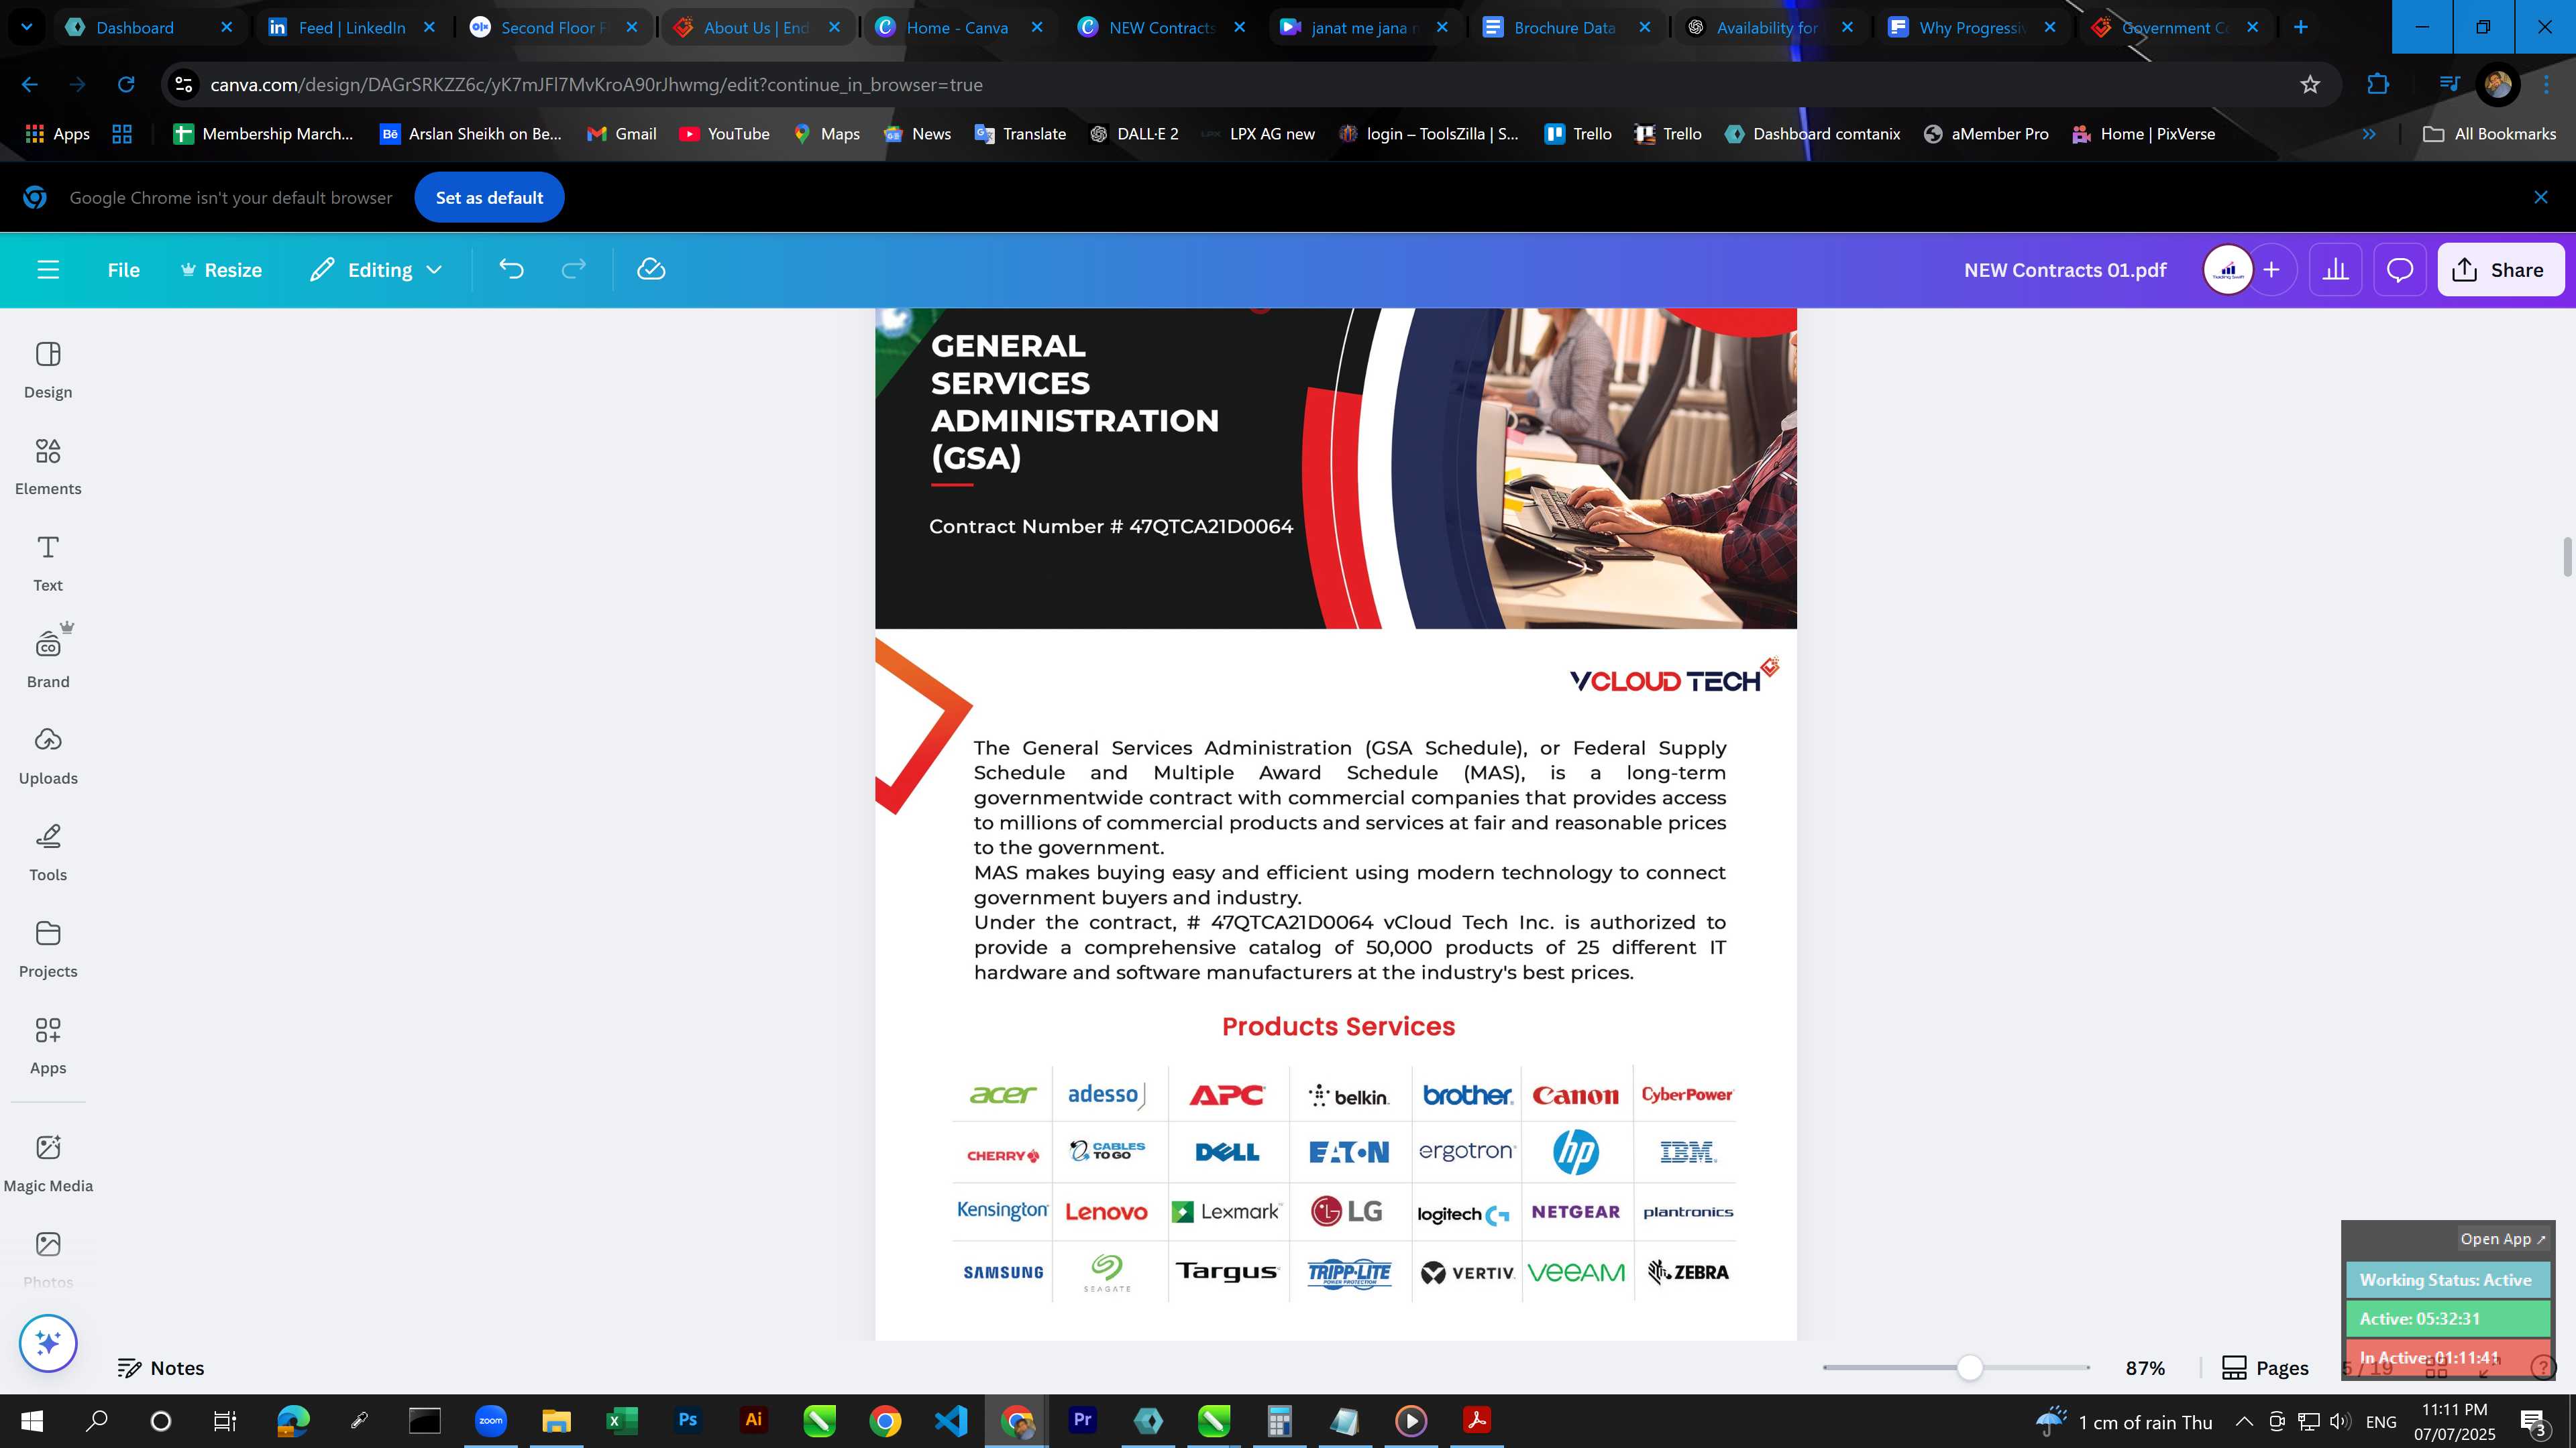2576x1448 pixels.
Task: Click the team profile avatar in header
Action: pyautogui.click(x=2228, y=269)
